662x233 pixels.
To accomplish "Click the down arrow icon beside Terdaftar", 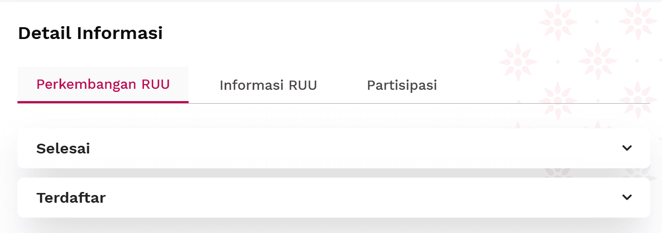I will tap(627, 198).
